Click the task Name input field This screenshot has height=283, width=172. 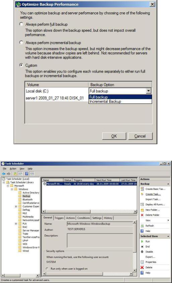100,224
